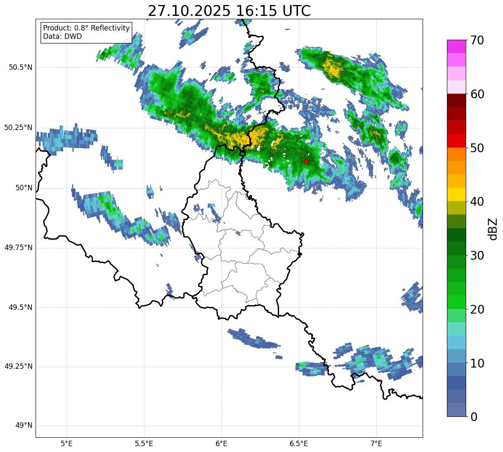This screenshot has width=503, height=452.
Task: Click the title text 27.10.2025 16:15 UTC
Action: (x=229, y=11)
